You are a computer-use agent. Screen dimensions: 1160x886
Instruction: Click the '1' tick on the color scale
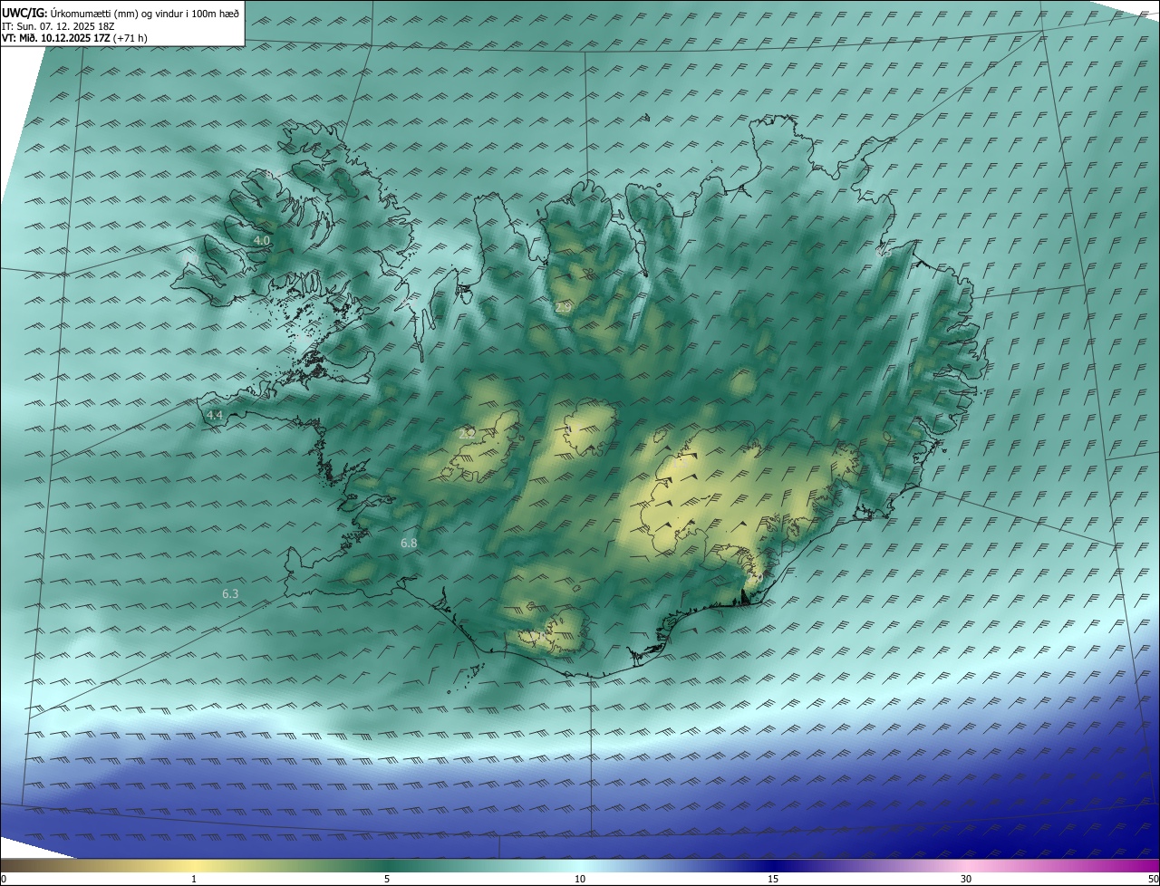[x=194, y=879]
